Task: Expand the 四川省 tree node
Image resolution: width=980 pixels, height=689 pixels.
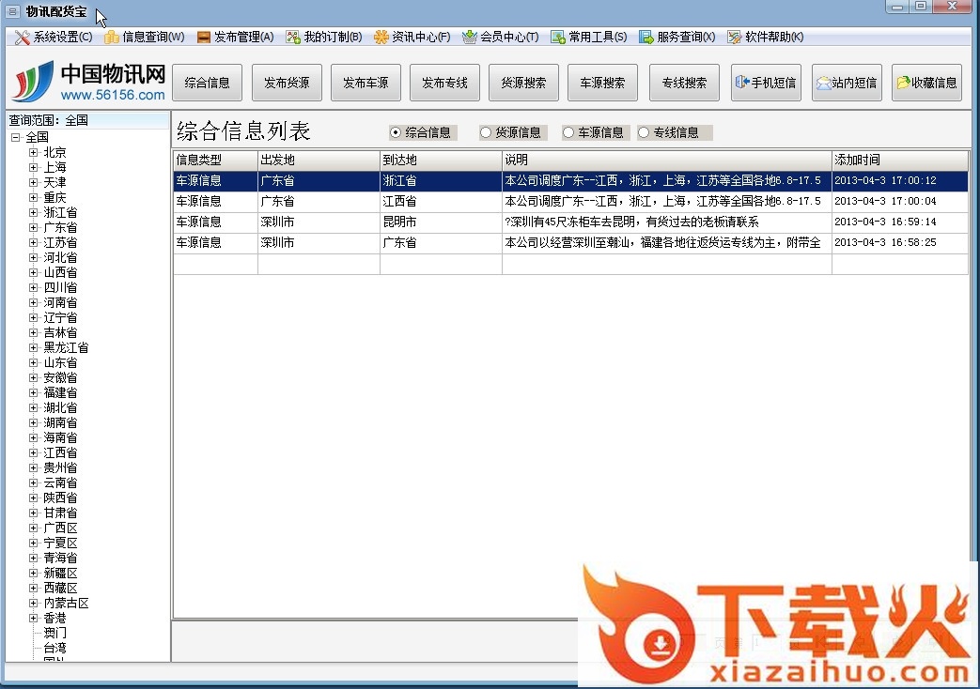Action: point(34,287)
